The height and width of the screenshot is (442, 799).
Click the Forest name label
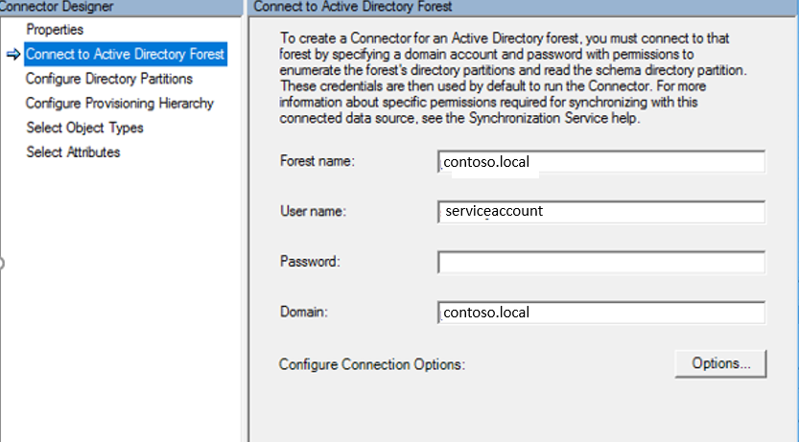click(x=317, y=161)
